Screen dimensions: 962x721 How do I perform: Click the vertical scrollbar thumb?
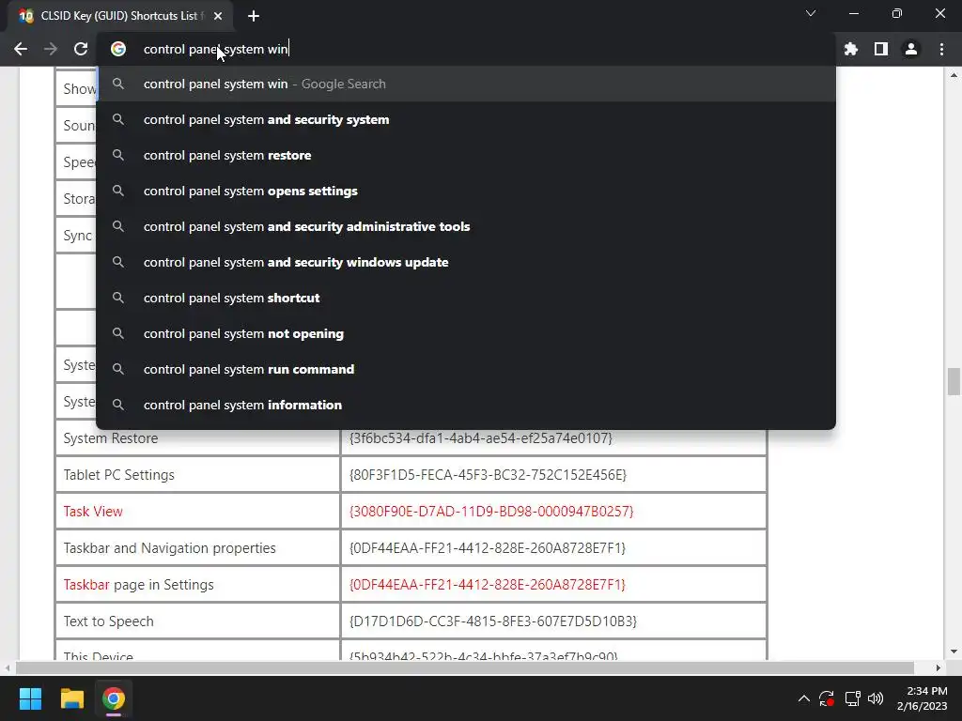[x=954, y=381]
